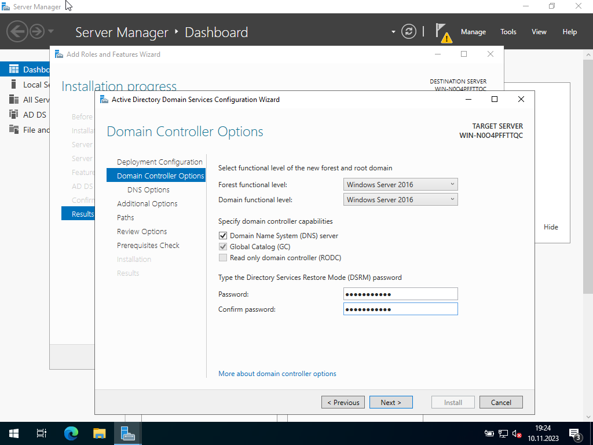Click the Previous button
Viewport: 593px width, 445px height.
[x=343, y=402]
